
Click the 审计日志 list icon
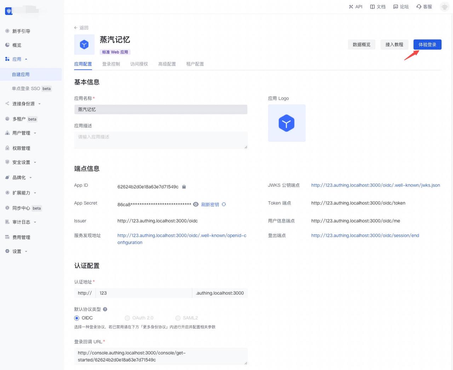coord(7,222)
